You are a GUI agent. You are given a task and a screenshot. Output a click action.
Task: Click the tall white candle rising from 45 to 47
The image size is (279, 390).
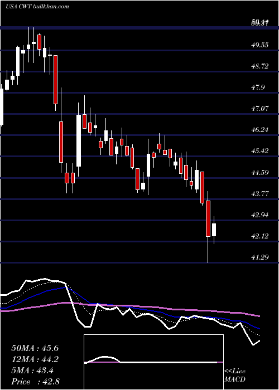[79, 140]
